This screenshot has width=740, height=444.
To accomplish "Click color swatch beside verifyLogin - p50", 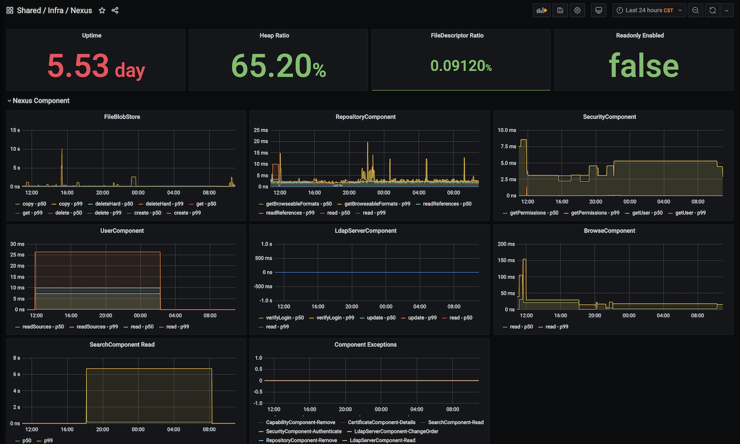I will click(x=262, y=319).
